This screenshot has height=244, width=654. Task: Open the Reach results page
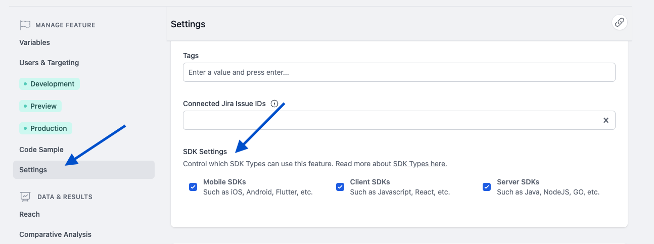coord(29,214)
